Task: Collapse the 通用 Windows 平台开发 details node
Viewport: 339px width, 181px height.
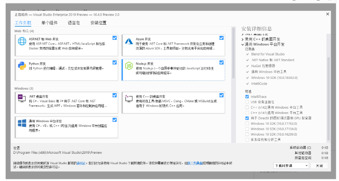Action: coord(242,45)
